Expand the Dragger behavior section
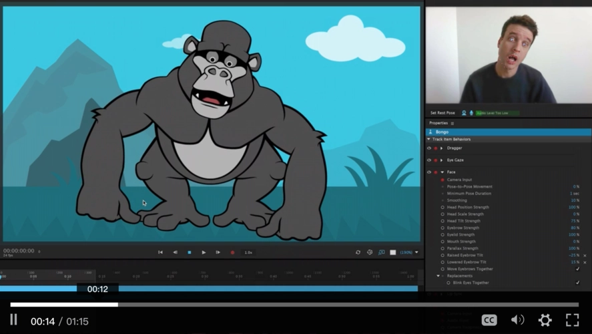Viewport: 592px width, 334px height. coord(442,148)
